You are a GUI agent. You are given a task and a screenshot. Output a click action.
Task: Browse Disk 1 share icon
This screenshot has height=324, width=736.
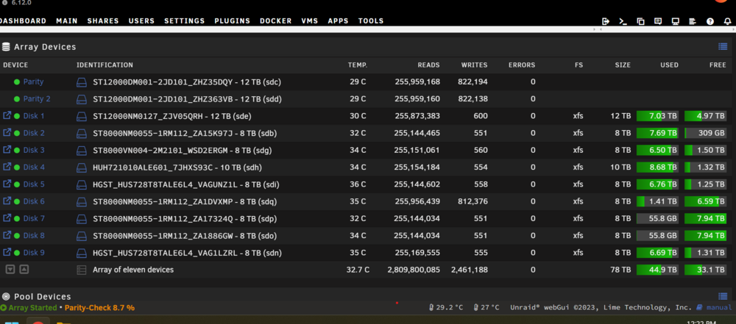coord(7,115)
